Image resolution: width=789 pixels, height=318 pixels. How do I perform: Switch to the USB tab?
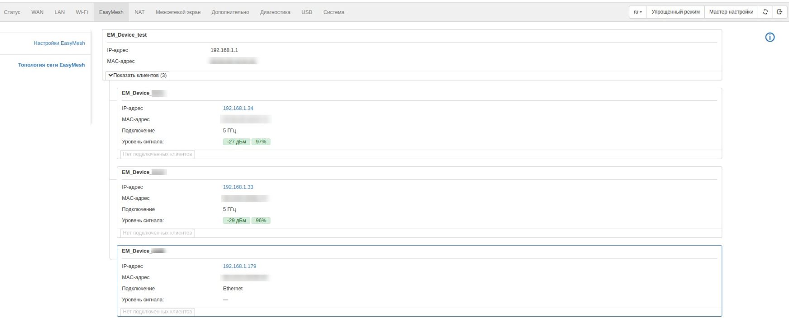tap(307, 12)
